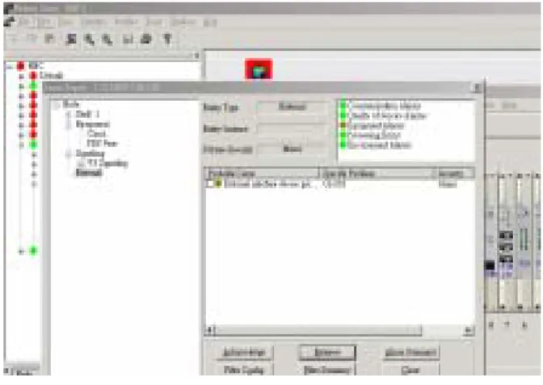Tick the checkbox beside the listed alarm row
This screenshot has height=385, width=543.
pos(210,184)
